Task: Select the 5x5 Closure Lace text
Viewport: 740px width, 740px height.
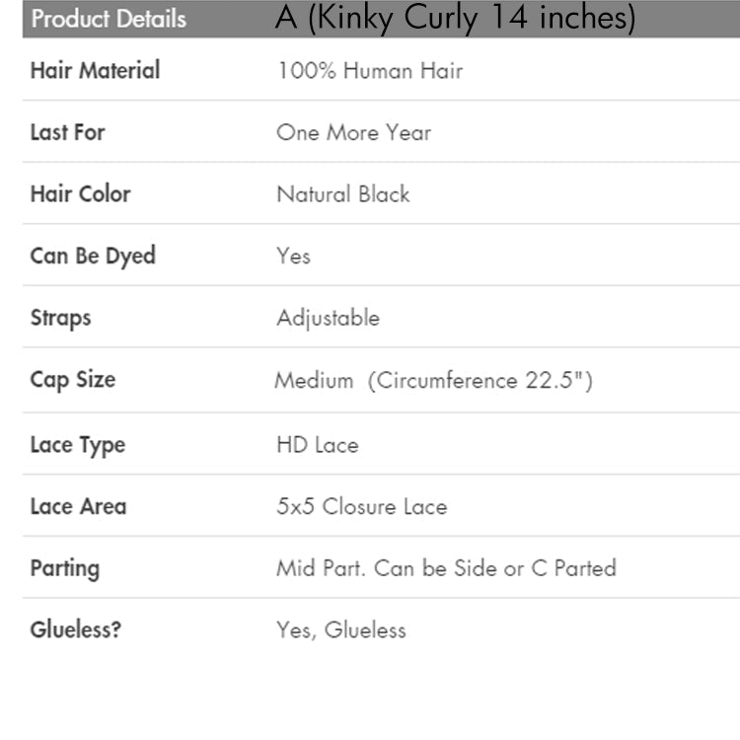Action: click(361, 507)
